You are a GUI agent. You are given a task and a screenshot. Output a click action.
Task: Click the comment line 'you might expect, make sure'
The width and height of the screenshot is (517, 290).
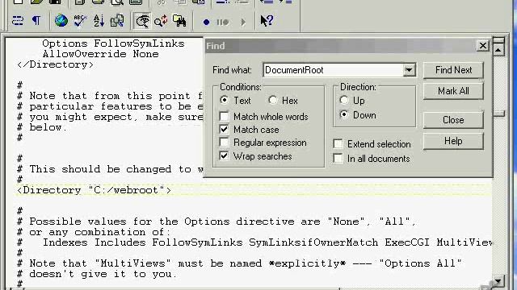click(x=110, y=117)
